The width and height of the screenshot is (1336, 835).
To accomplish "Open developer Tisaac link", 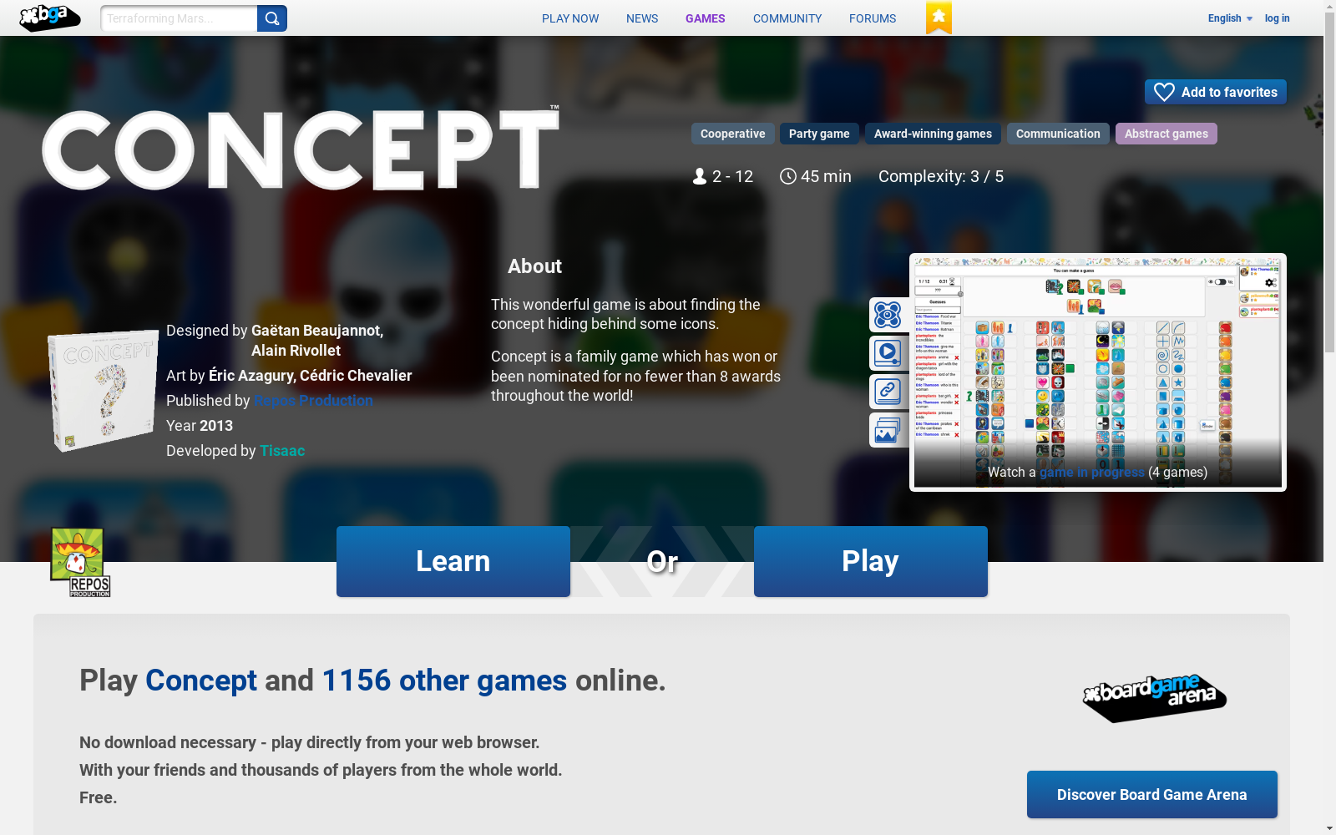I will pos(282,451).
